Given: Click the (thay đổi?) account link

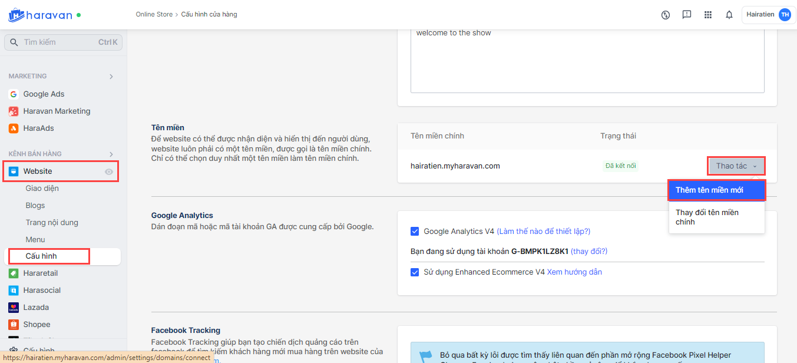Looking at the screenshot, I should [x=589, y=252].
